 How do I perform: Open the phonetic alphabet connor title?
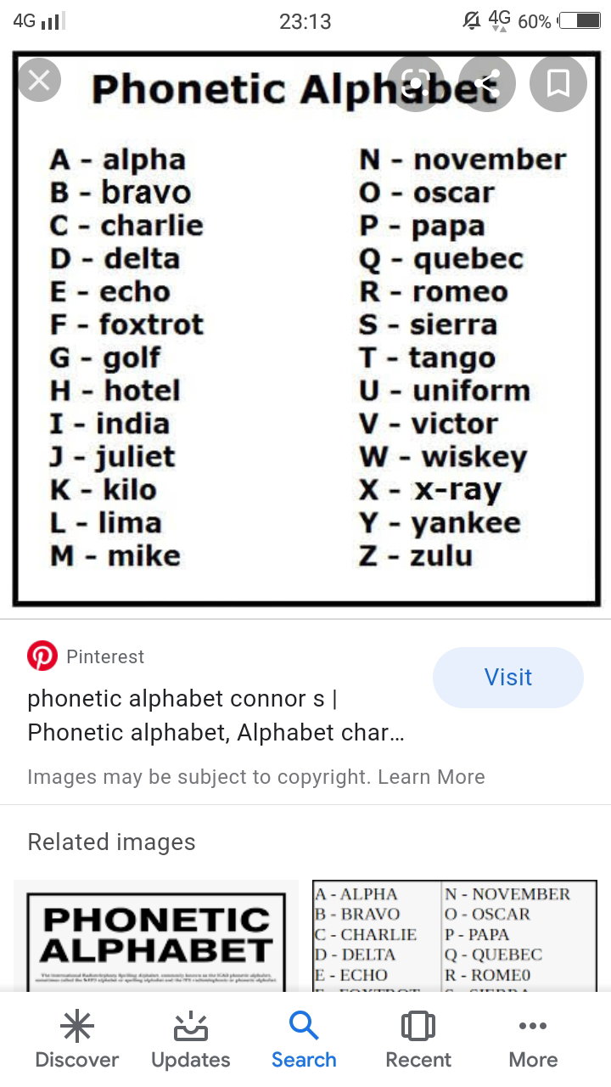click(216, 715)
